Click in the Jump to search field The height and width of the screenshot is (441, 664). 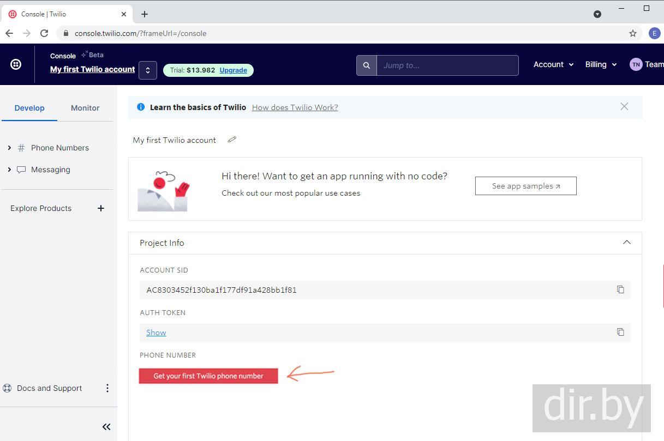tap(447, 65)
